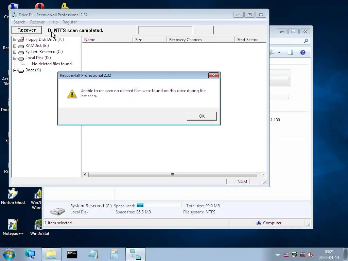Sort by Start Sector column header
Screen dimensions: 348x261
pyautogui.click(x=250, y=40)
